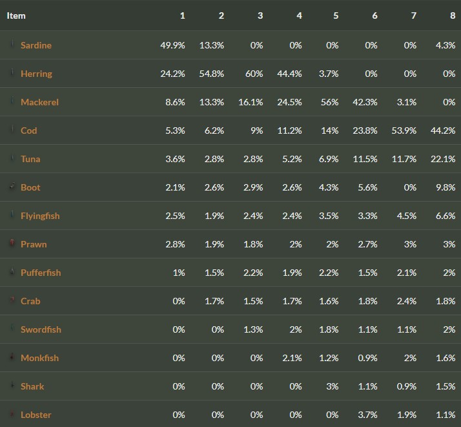
Task: Click the Lobster item icon
Action: tap(12, 415)
